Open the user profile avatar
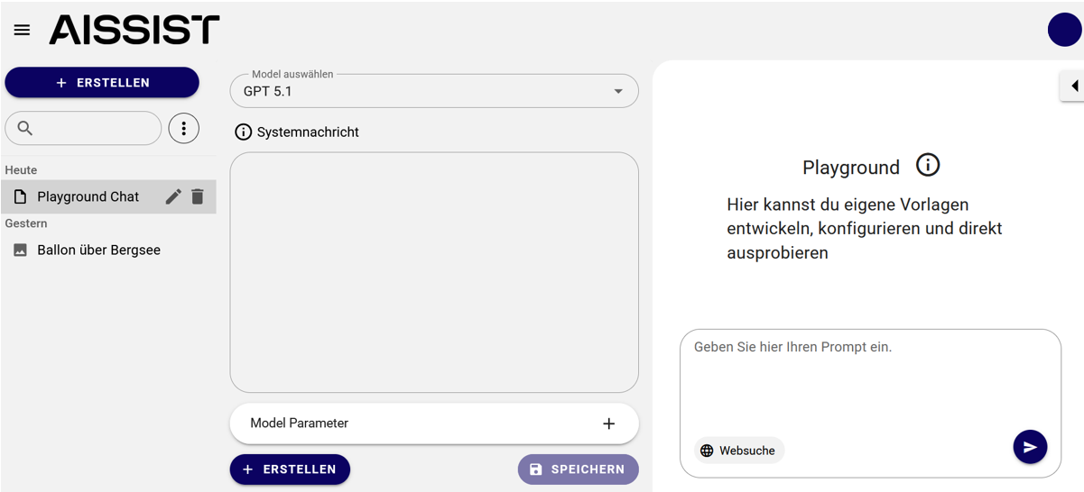Image resolution: width=1084 pixels, height=492 pixels. tap(1064, 30)
